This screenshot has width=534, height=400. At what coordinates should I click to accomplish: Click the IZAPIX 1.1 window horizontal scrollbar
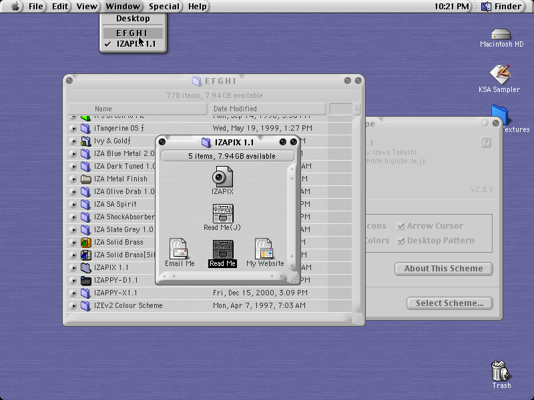point(224,276)
